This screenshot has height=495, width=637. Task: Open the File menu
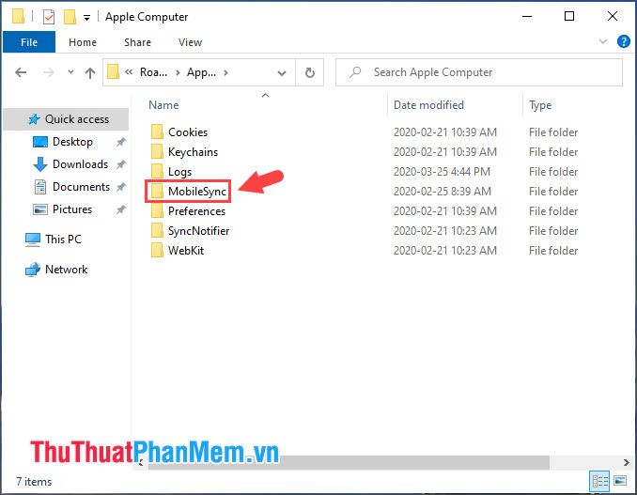(29, 42)
